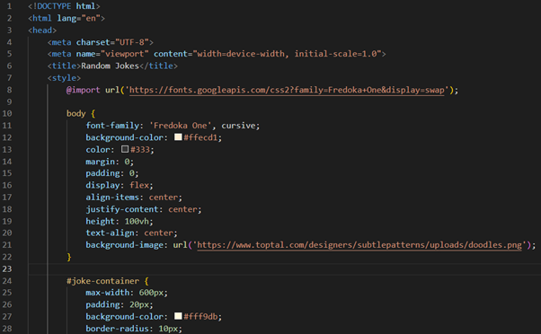This screenshot has height=334, width=541.
Task: Click the opening style tag
Action: (x=64, y=78)
